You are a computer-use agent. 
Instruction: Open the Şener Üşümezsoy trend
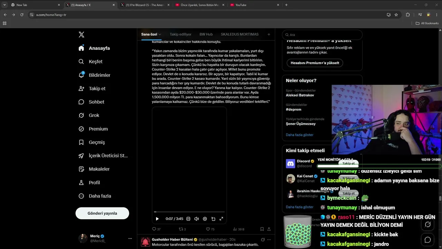301,124
